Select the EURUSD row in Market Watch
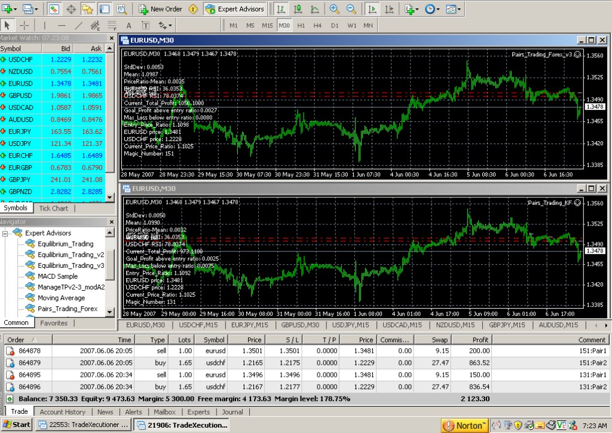Screen dimensions: 612x433 click(53, 84)
